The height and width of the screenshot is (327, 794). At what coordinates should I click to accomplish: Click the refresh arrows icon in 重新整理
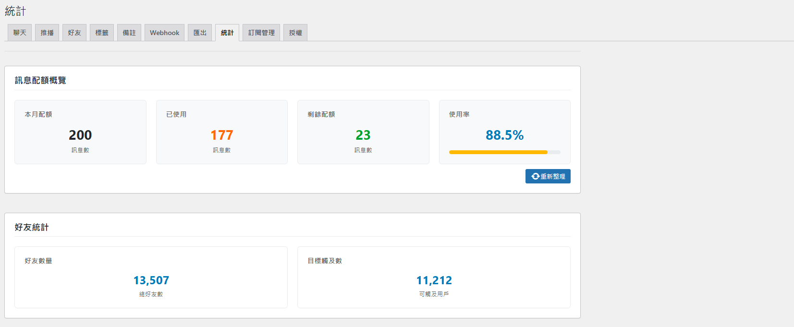click(536, 176)
